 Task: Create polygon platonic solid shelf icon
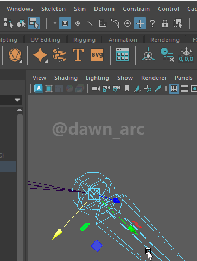[x=15, y=55]
